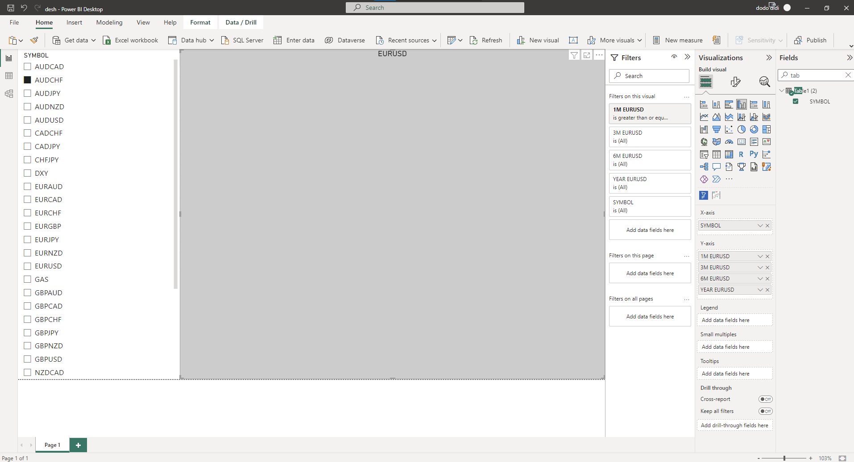Click the Filters pane search field
This screenshot has height=462, width=854.
pos(649,76)
